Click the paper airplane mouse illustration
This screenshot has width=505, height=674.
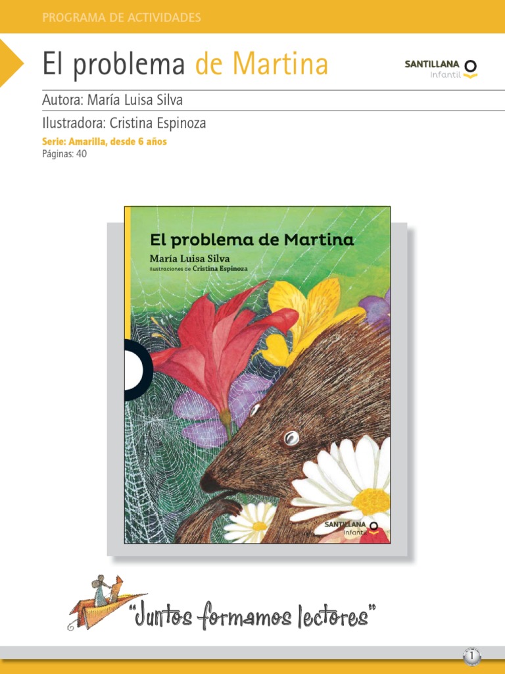[107, 602]
